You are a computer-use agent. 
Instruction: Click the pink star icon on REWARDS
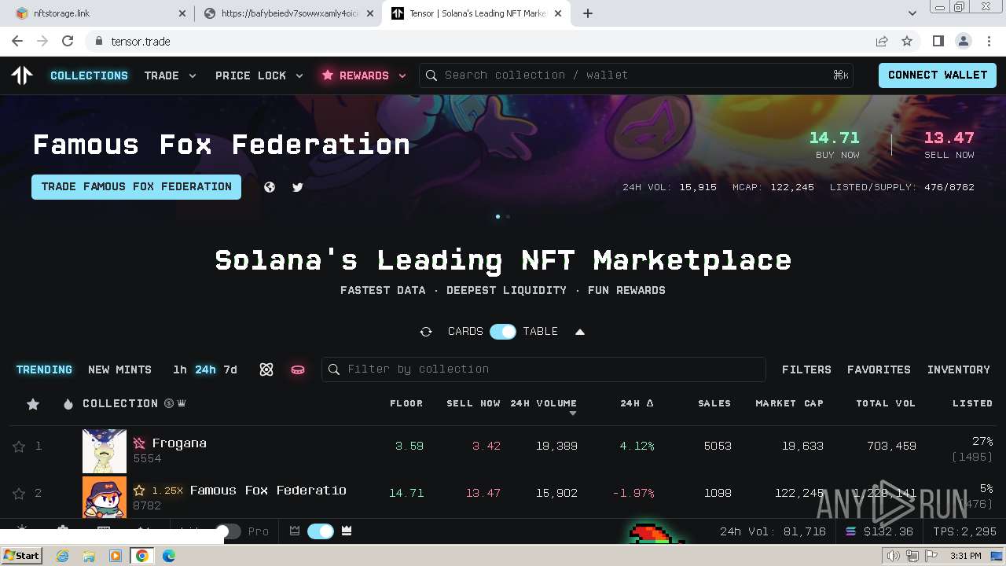point(328,75)
